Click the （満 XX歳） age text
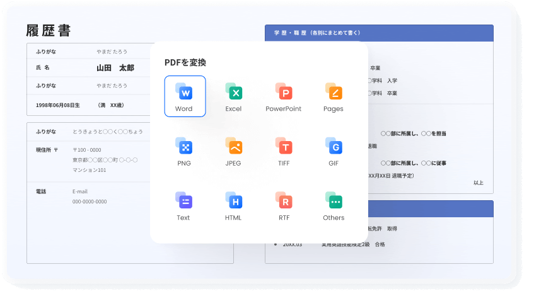 pos(111,105)
